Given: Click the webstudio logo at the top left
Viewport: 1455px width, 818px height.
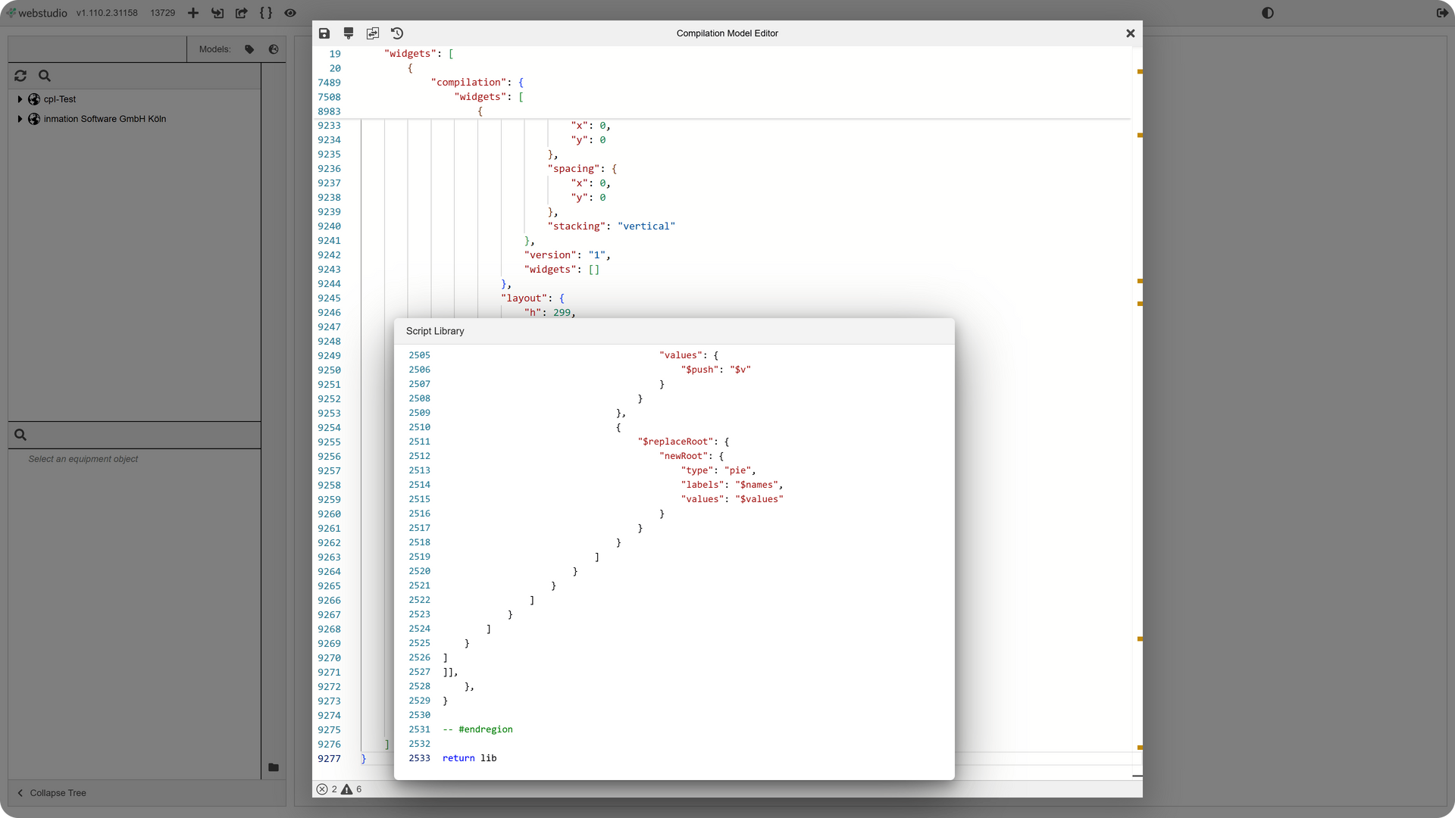Looking at the screenshot, I should (37, 13).
